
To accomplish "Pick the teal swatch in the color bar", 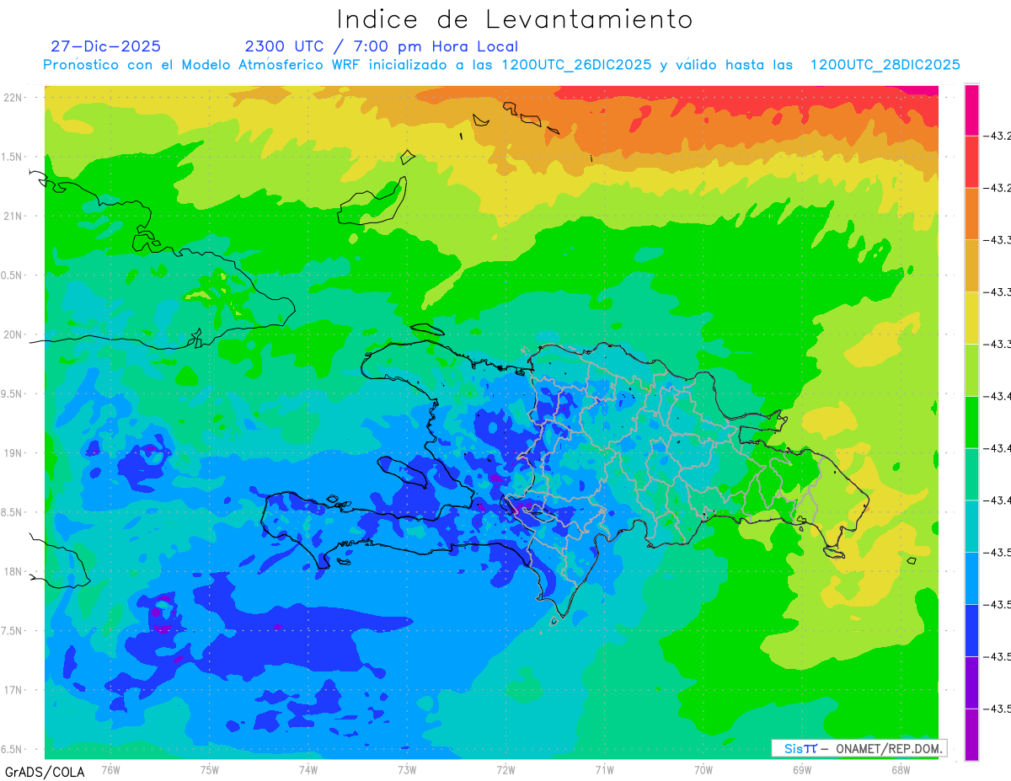I will coord(971,526).
